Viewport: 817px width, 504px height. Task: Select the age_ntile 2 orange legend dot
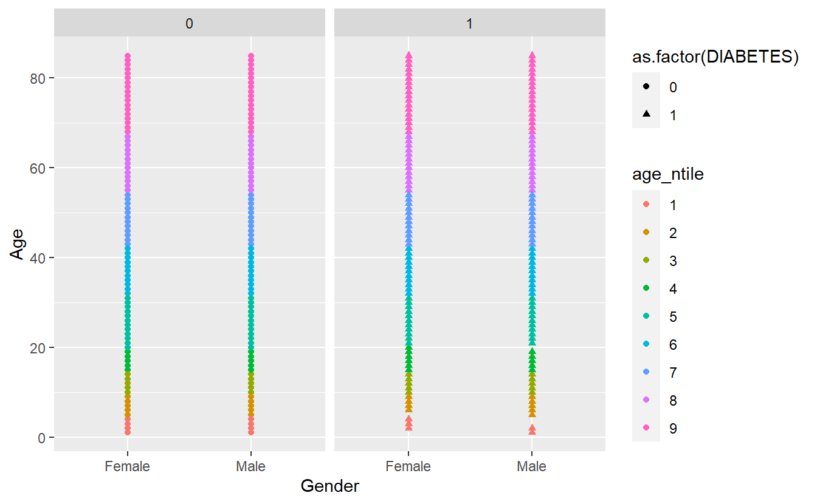coord(646,233)
